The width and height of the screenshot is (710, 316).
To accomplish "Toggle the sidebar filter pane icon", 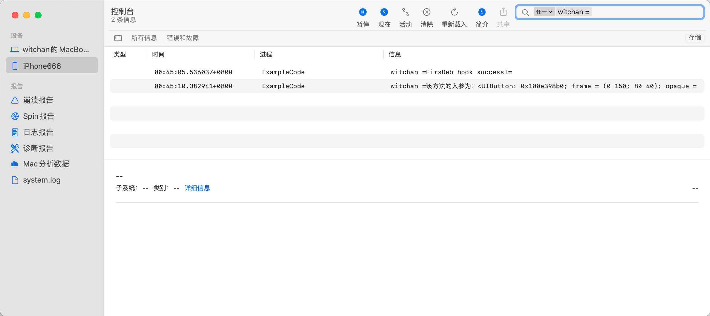I will click(118, 38).
